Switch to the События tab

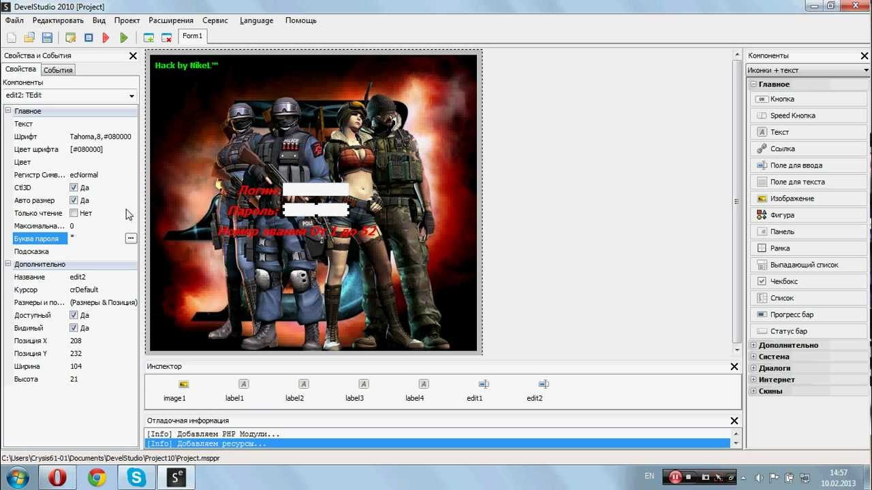(x=58, y=70)
